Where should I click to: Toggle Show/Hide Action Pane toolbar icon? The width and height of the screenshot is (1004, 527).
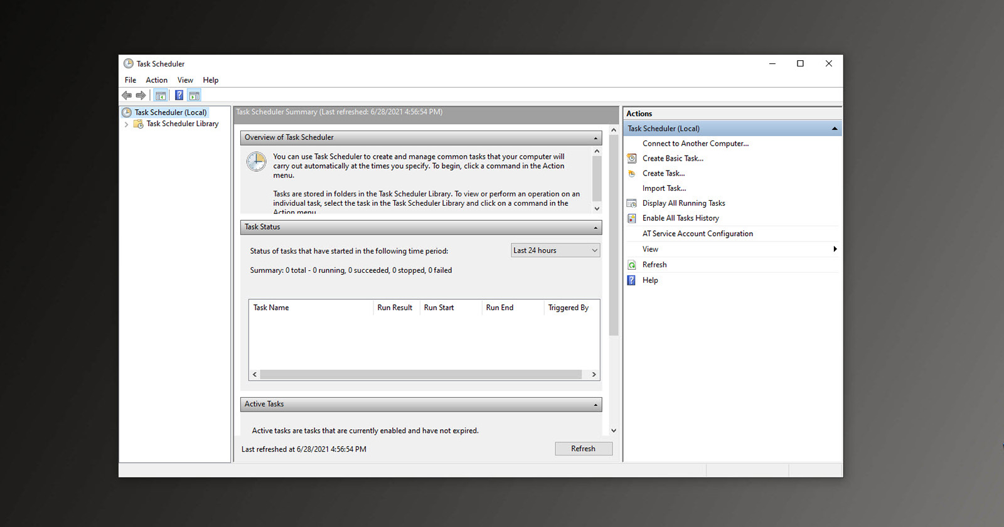(194, 95)
